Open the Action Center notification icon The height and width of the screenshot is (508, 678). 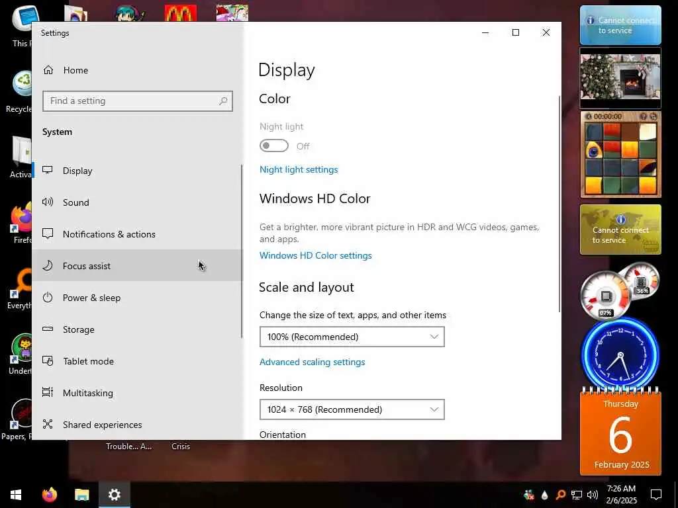click(656, 495)
